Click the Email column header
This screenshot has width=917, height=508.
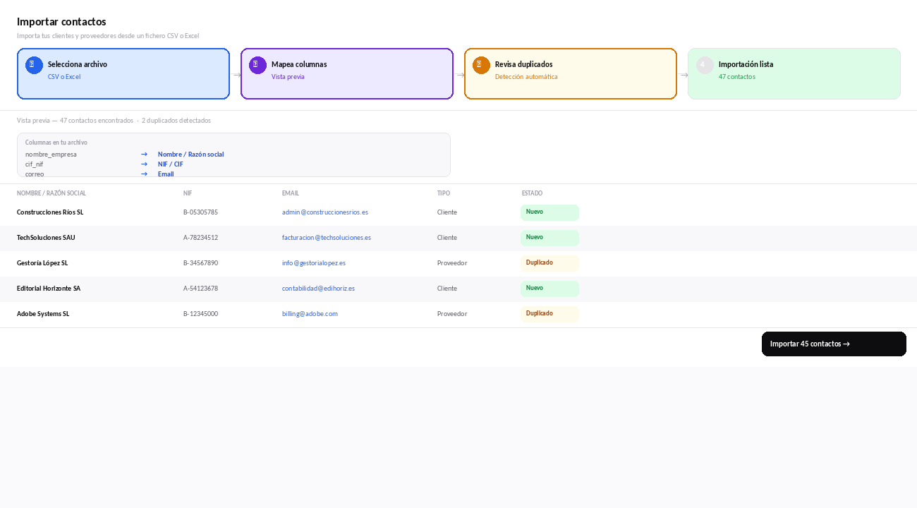[x=291, y=193]
